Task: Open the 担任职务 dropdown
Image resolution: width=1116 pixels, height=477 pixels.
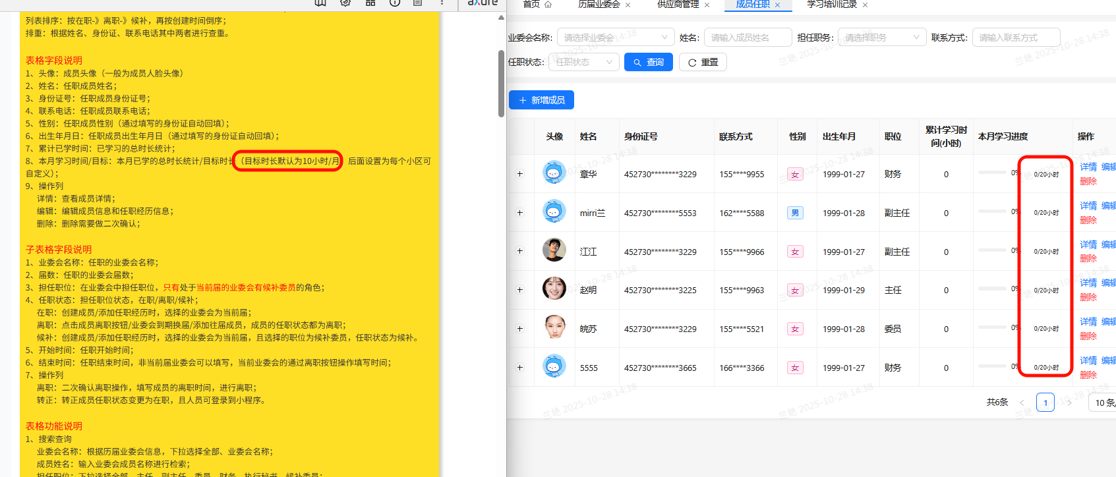Action: [x=881, y=38]
